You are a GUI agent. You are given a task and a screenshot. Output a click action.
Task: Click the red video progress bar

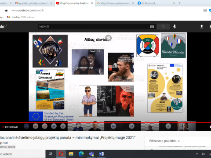tap(105, 122)
